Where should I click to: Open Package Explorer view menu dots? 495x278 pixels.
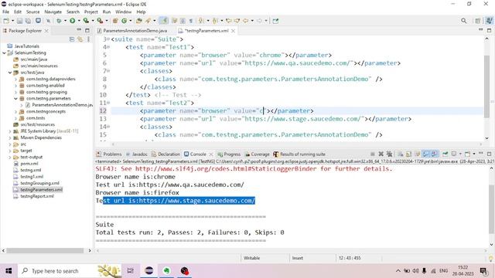coord(88,39)
